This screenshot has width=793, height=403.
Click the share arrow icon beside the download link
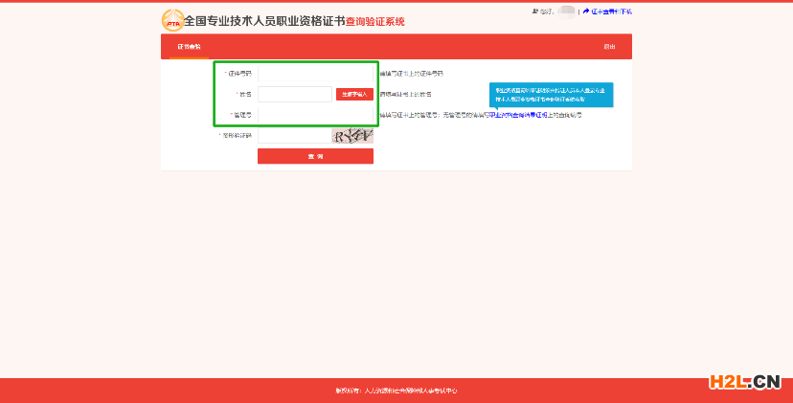pos(586,11)
